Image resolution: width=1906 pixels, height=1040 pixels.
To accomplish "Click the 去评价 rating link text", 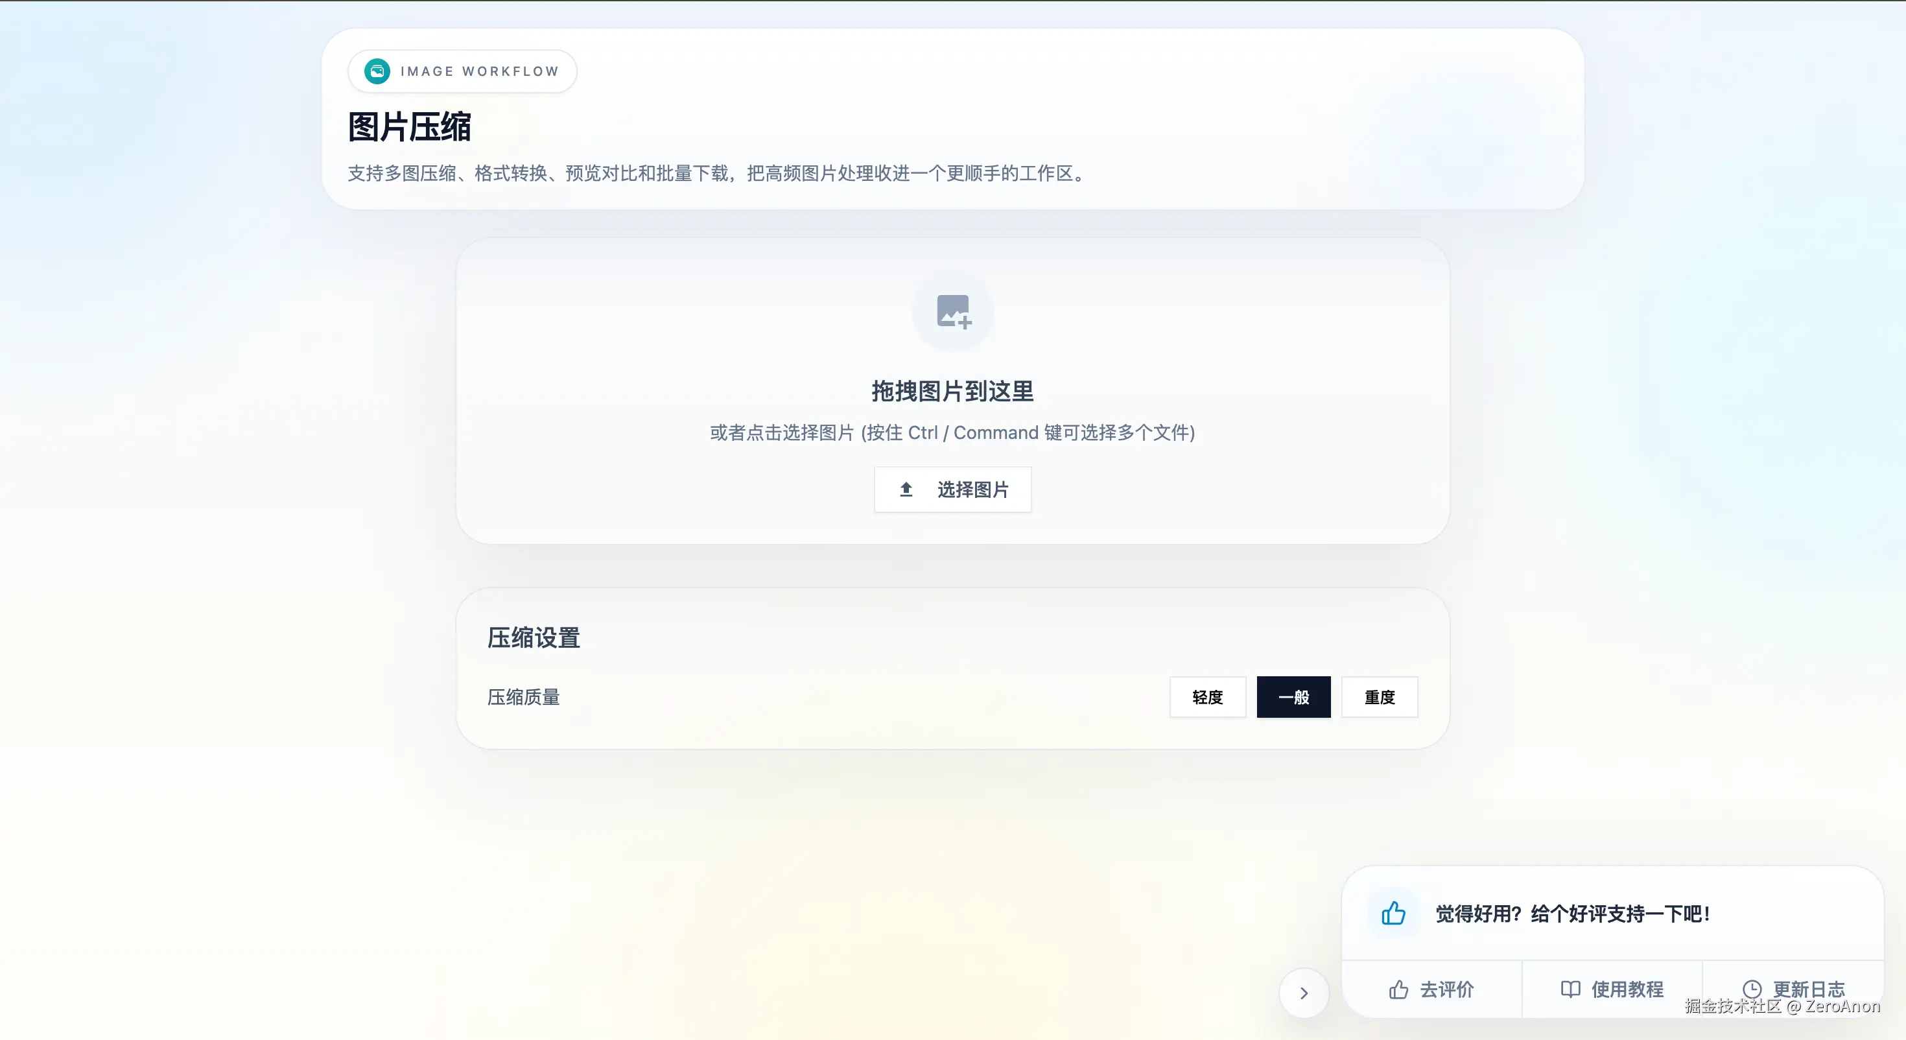I will coord(1446,989).
